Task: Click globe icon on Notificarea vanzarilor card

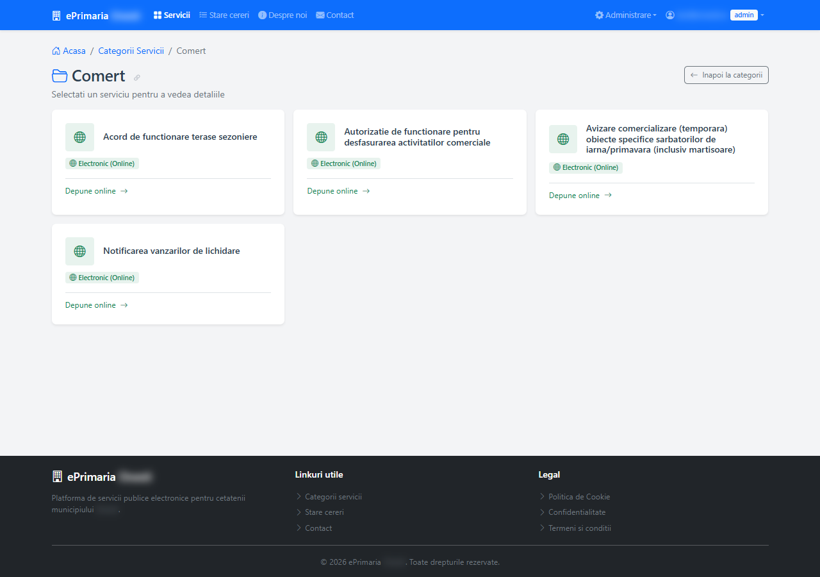Action: pos(79,251)
